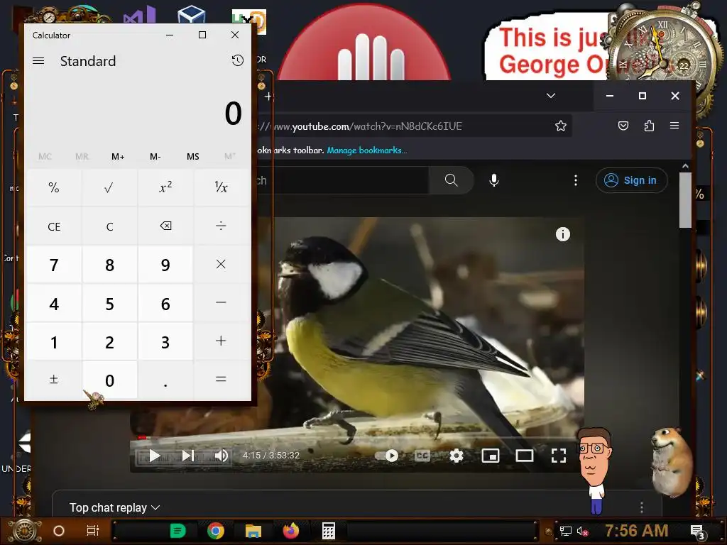
Task: Skip to the next video
Action: click(187, 456)
